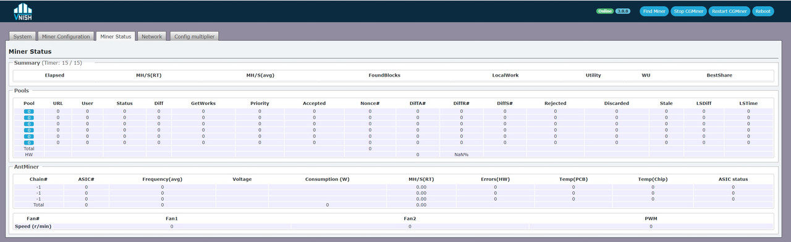Click the ASIC# column header
This screenshot has height=242, width=791.
pos(86,179)
